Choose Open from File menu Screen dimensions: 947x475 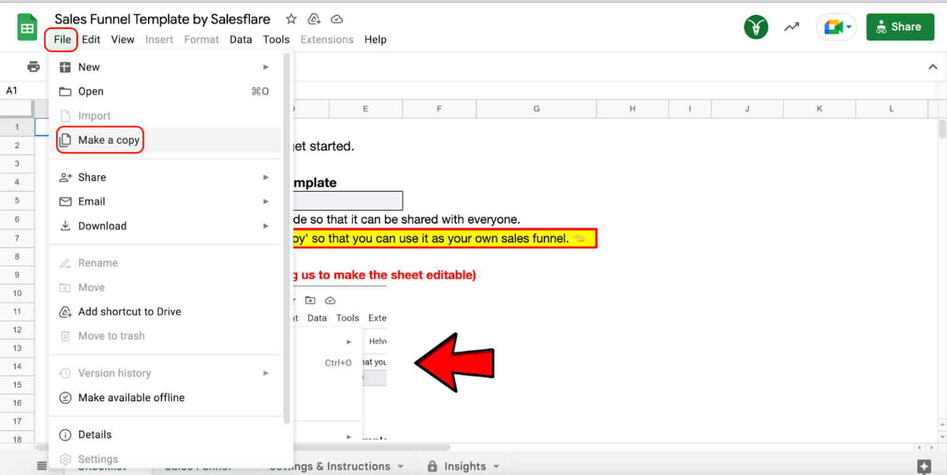tap(165, 91)
